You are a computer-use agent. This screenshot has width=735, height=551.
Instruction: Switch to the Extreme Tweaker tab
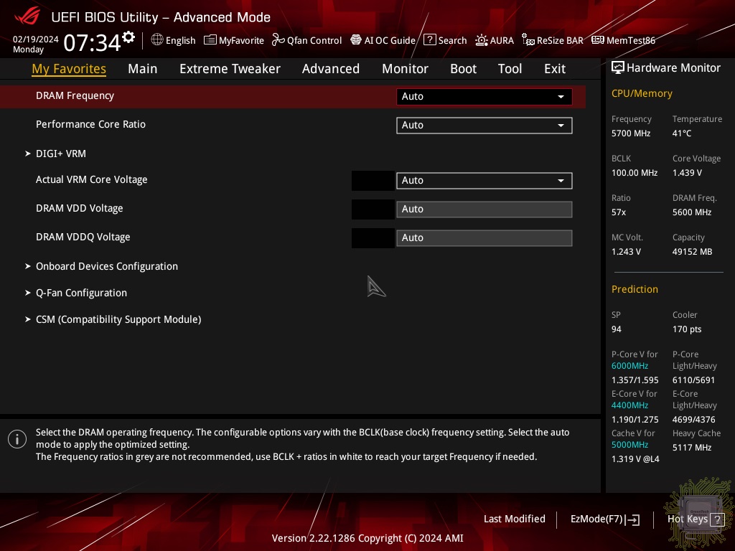(230, 69)
